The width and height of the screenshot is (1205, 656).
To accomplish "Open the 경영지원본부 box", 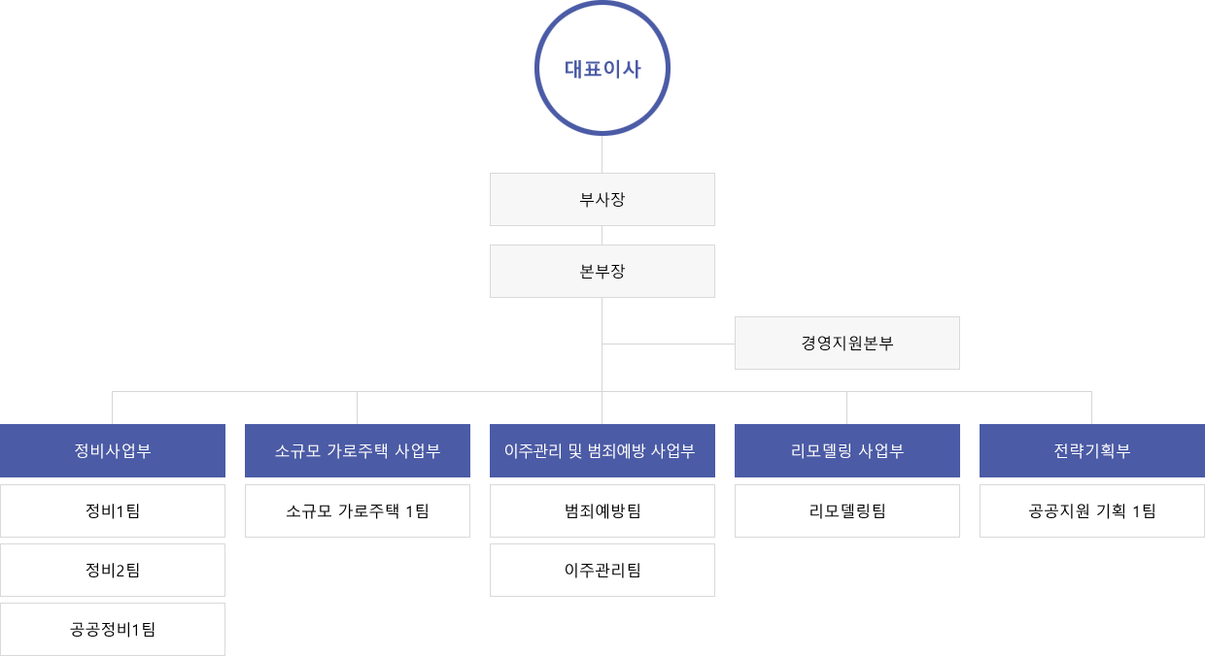I will click(847, 343).
